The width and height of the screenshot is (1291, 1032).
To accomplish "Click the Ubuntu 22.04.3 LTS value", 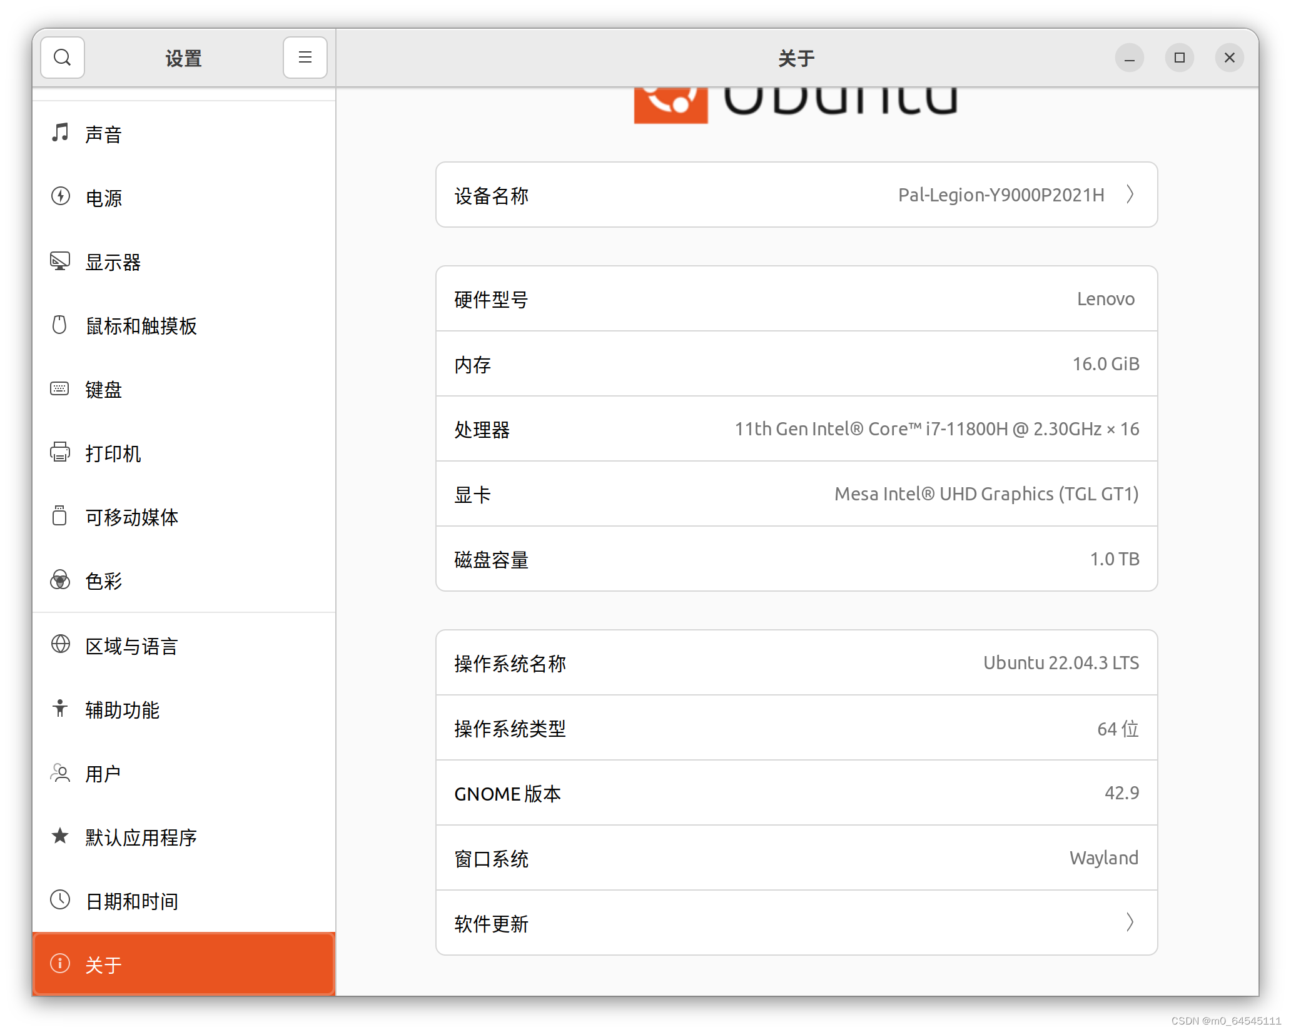I will coord(1061,663).
